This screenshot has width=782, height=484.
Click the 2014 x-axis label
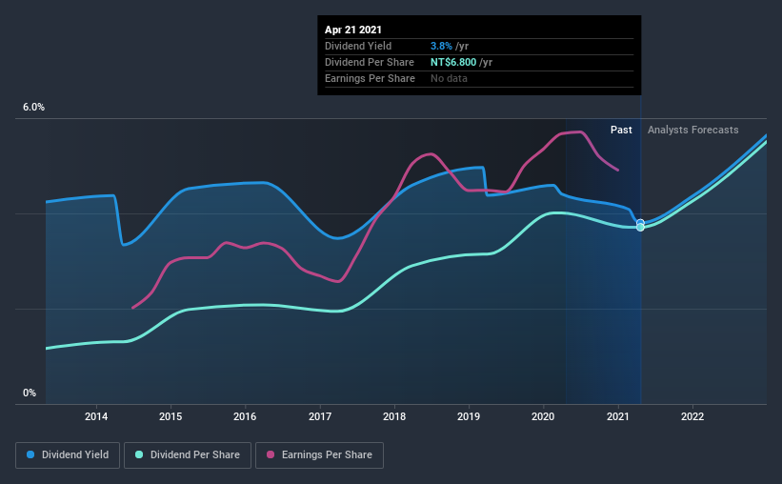point(96,416)
